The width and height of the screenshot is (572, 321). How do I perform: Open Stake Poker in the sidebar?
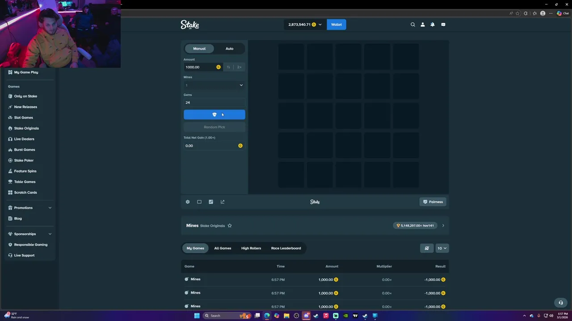pyautogui.click(x=24, y=160)
